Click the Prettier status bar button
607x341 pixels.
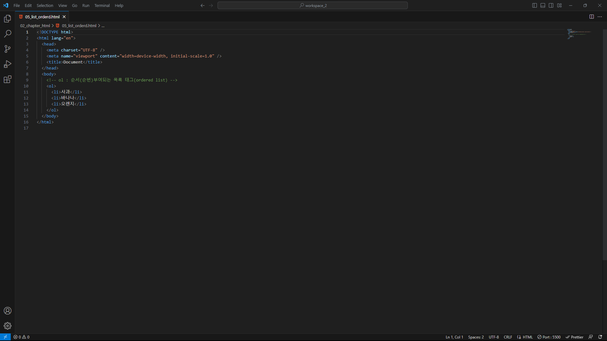[574, 337]
